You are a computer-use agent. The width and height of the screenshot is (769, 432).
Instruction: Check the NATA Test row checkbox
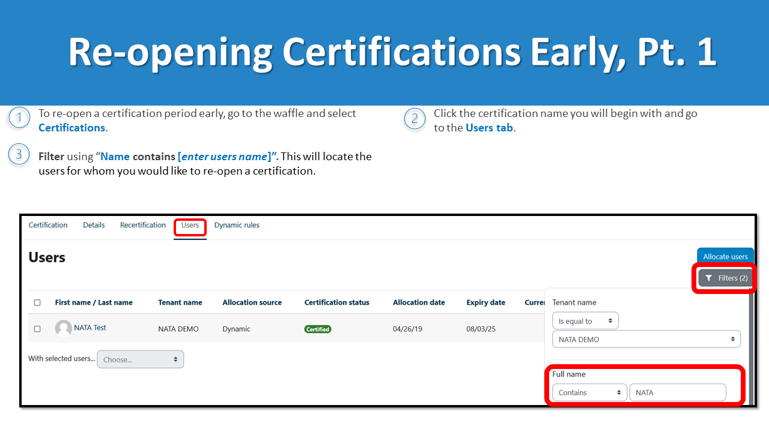[x=37, y=329]
